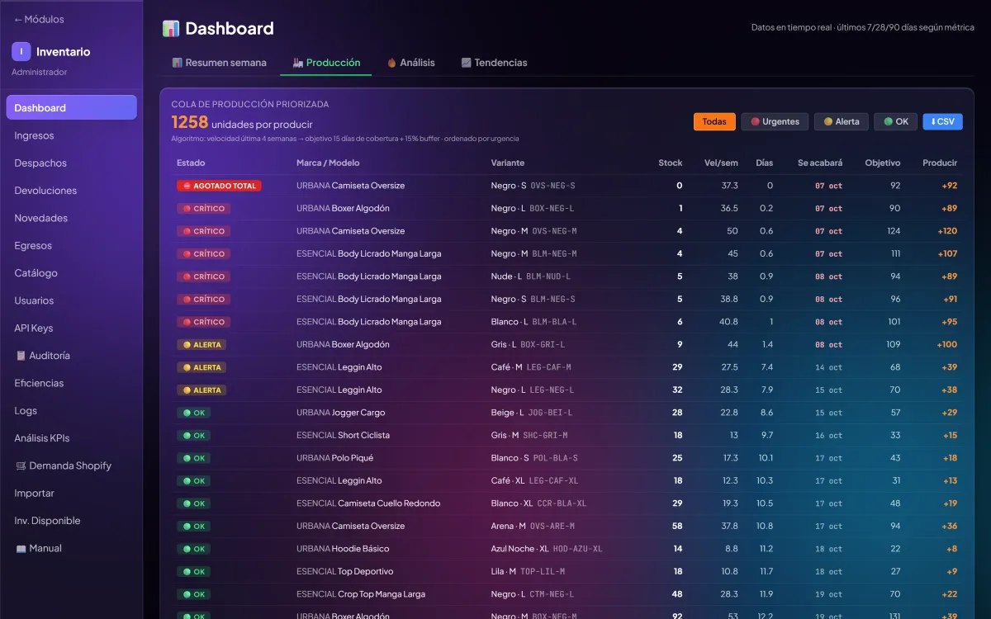Click the Producir column header
991x619 pixels.
940,163
